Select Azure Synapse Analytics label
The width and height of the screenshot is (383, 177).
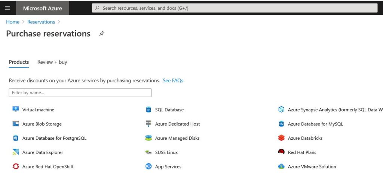click(x=335, y=110)
